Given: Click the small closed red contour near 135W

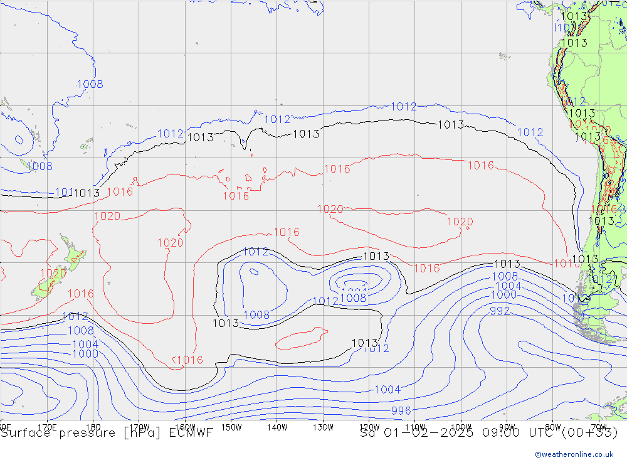Looking at the screenshot, I should tap(302, 339).
